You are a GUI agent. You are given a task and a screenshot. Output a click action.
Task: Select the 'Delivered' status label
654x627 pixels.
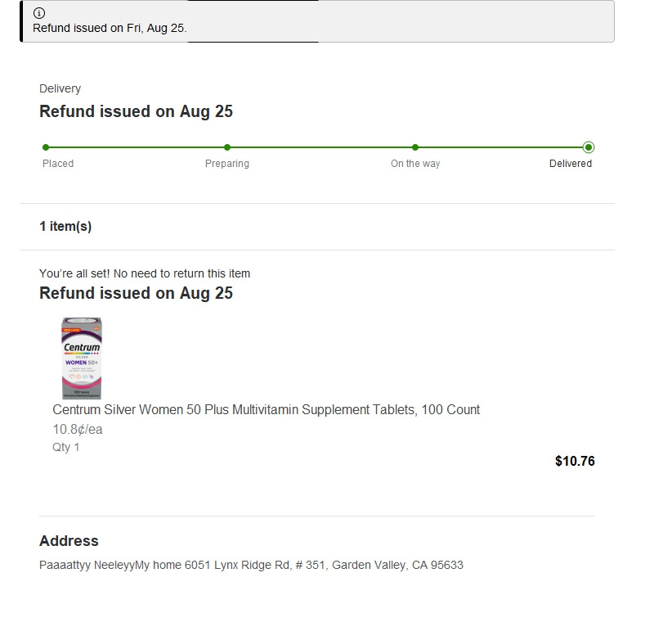[x=571, y=164]
